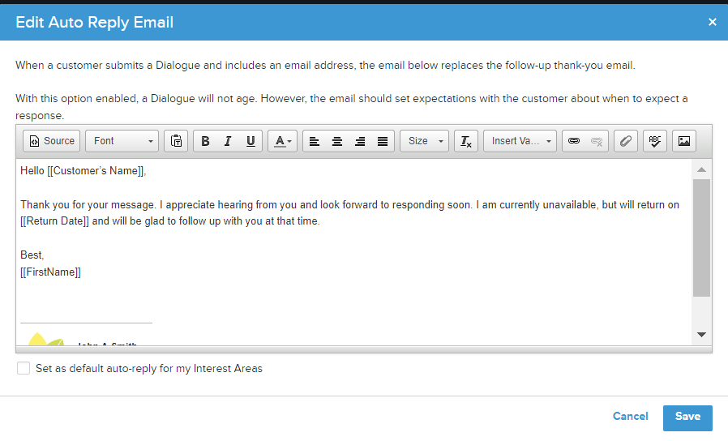This screenshot has height=441, width=728.
Task: Open the Insert Variable dropdown
Action: 520,141
